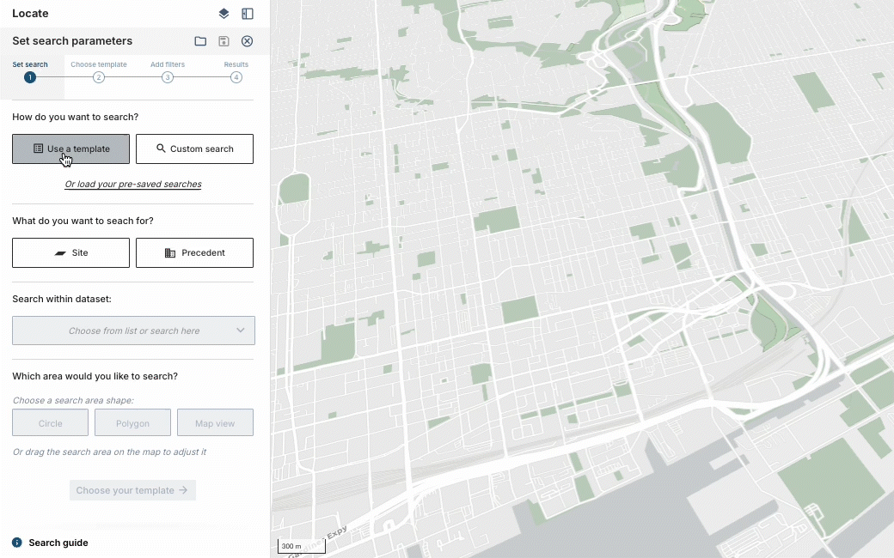Pick the Circle search area shape
Image resolution: width=894 pixels, height=558 pixels.
click(x=51, y=423)
